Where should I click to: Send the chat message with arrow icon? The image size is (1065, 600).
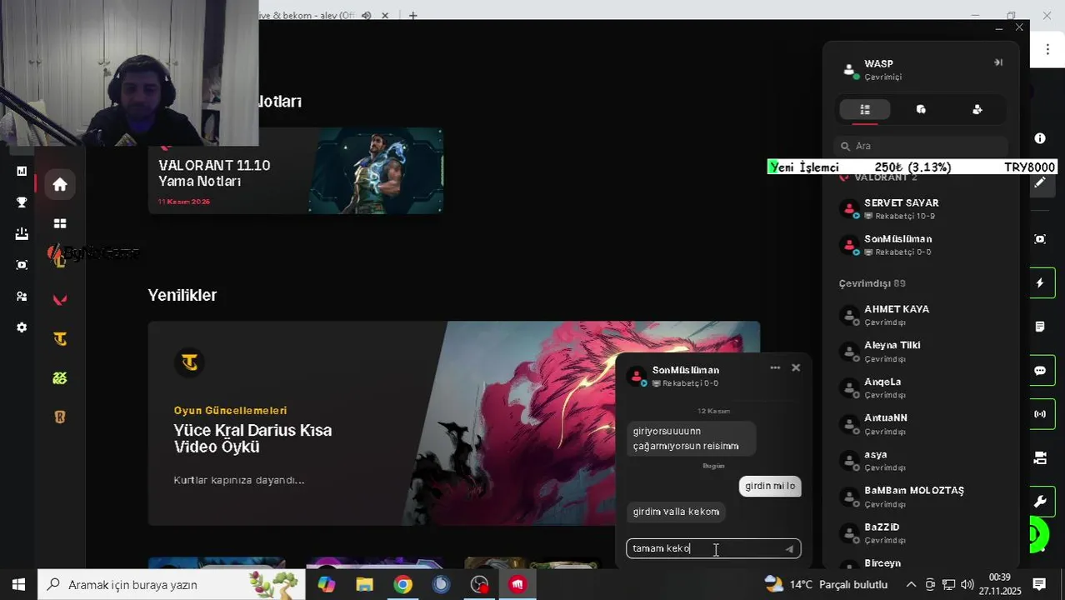point(789,548)
